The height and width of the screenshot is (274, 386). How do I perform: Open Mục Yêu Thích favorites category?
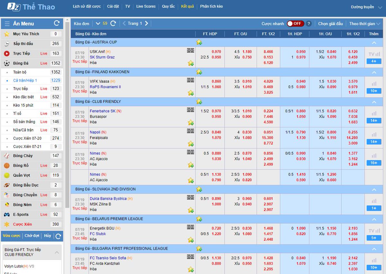point(32,34)
